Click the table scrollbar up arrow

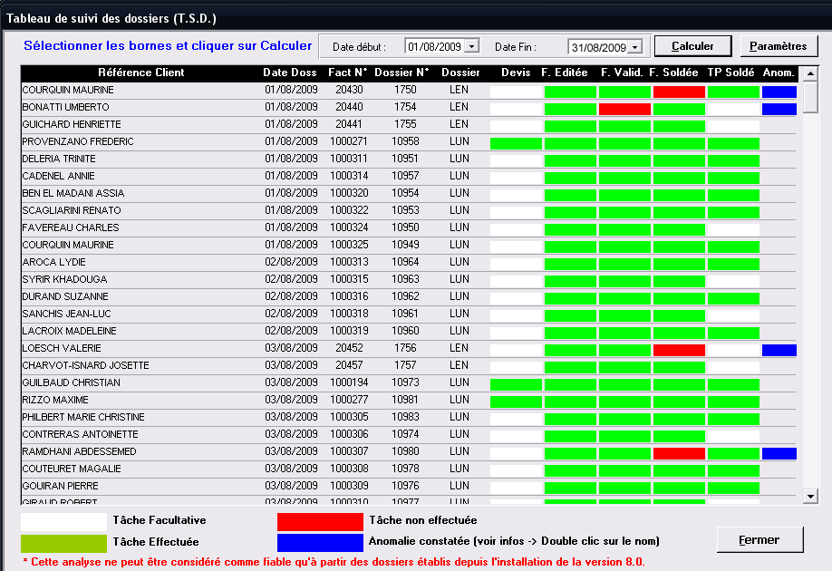(x=809, y=73)
